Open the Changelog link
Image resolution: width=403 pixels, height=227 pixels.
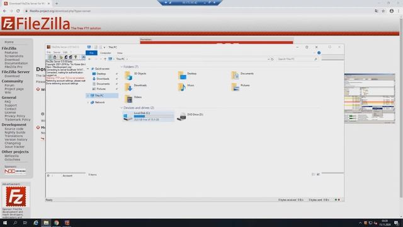[x=13, y=143]
